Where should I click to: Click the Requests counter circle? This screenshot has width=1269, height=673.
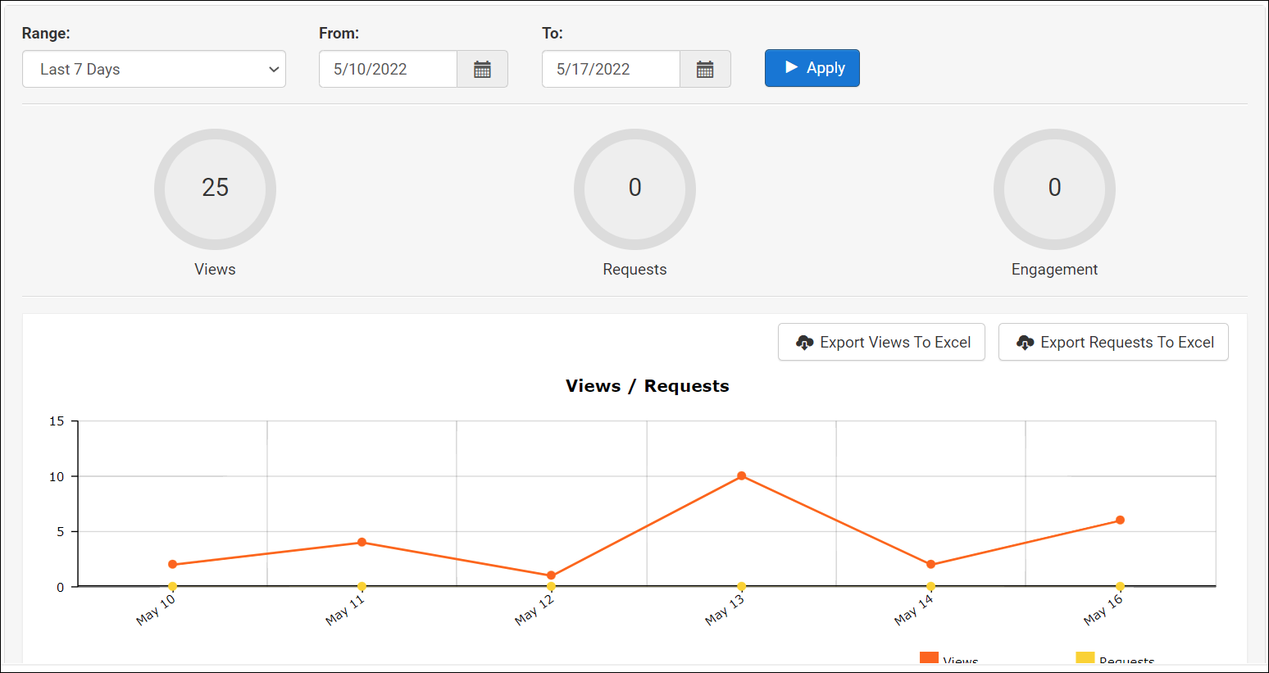634,189
